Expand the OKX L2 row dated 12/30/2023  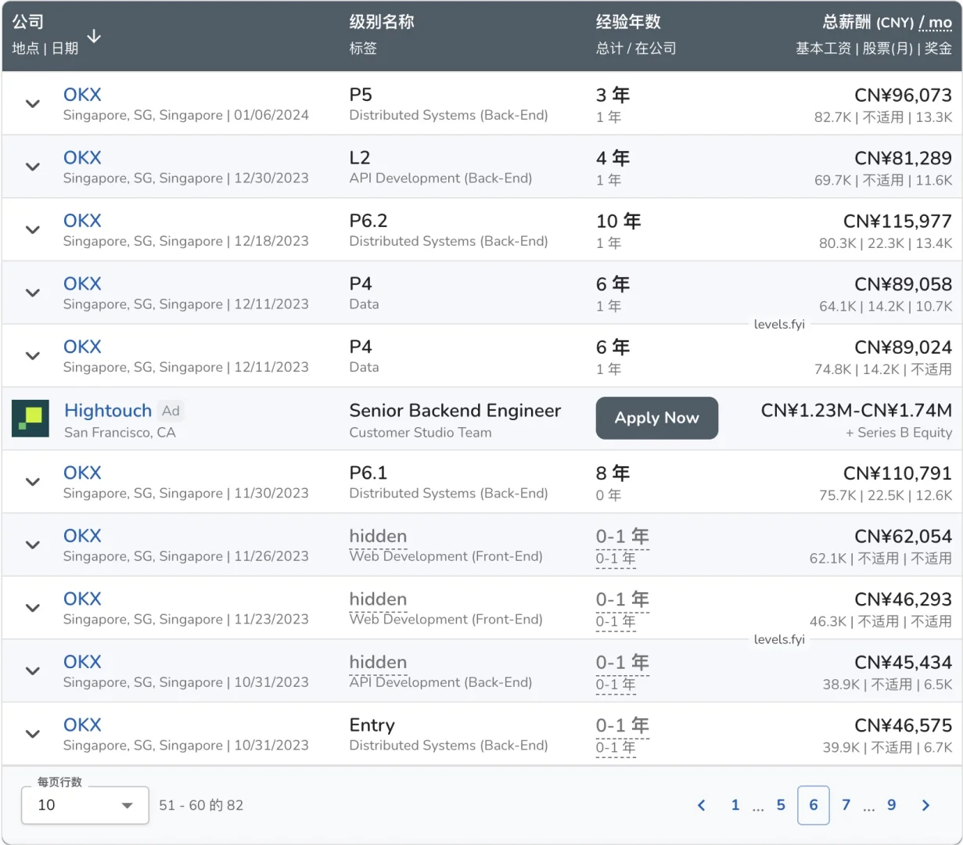33,167
